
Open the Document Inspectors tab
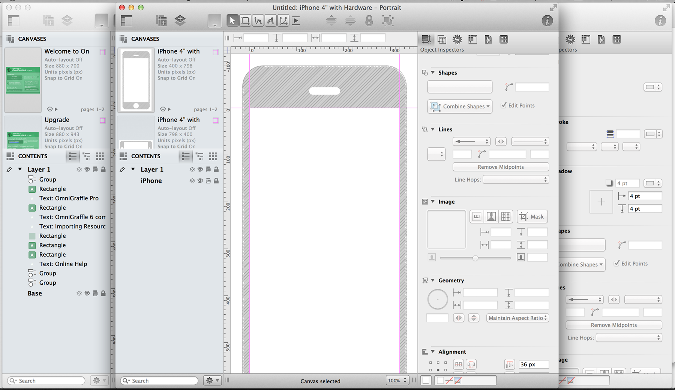pos(488,39)
